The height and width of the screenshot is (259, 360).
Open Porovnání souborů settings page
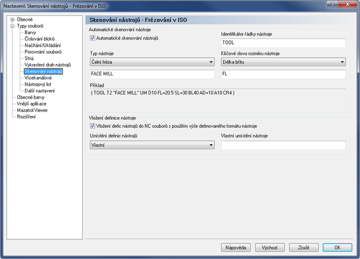43,52
